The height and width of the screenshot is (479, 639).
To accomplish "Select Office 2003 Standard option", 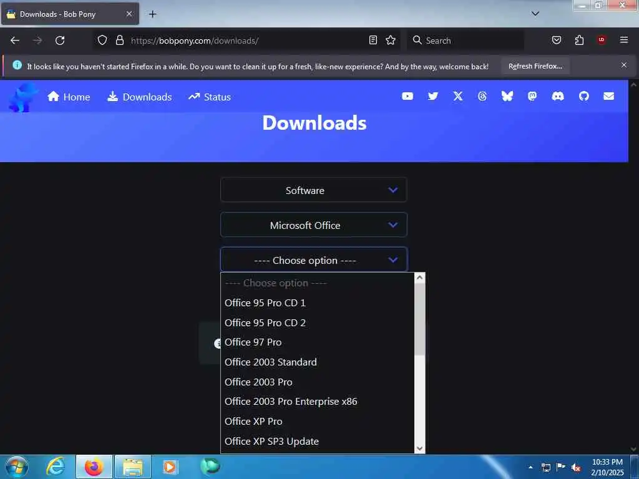I will [318, 362].
